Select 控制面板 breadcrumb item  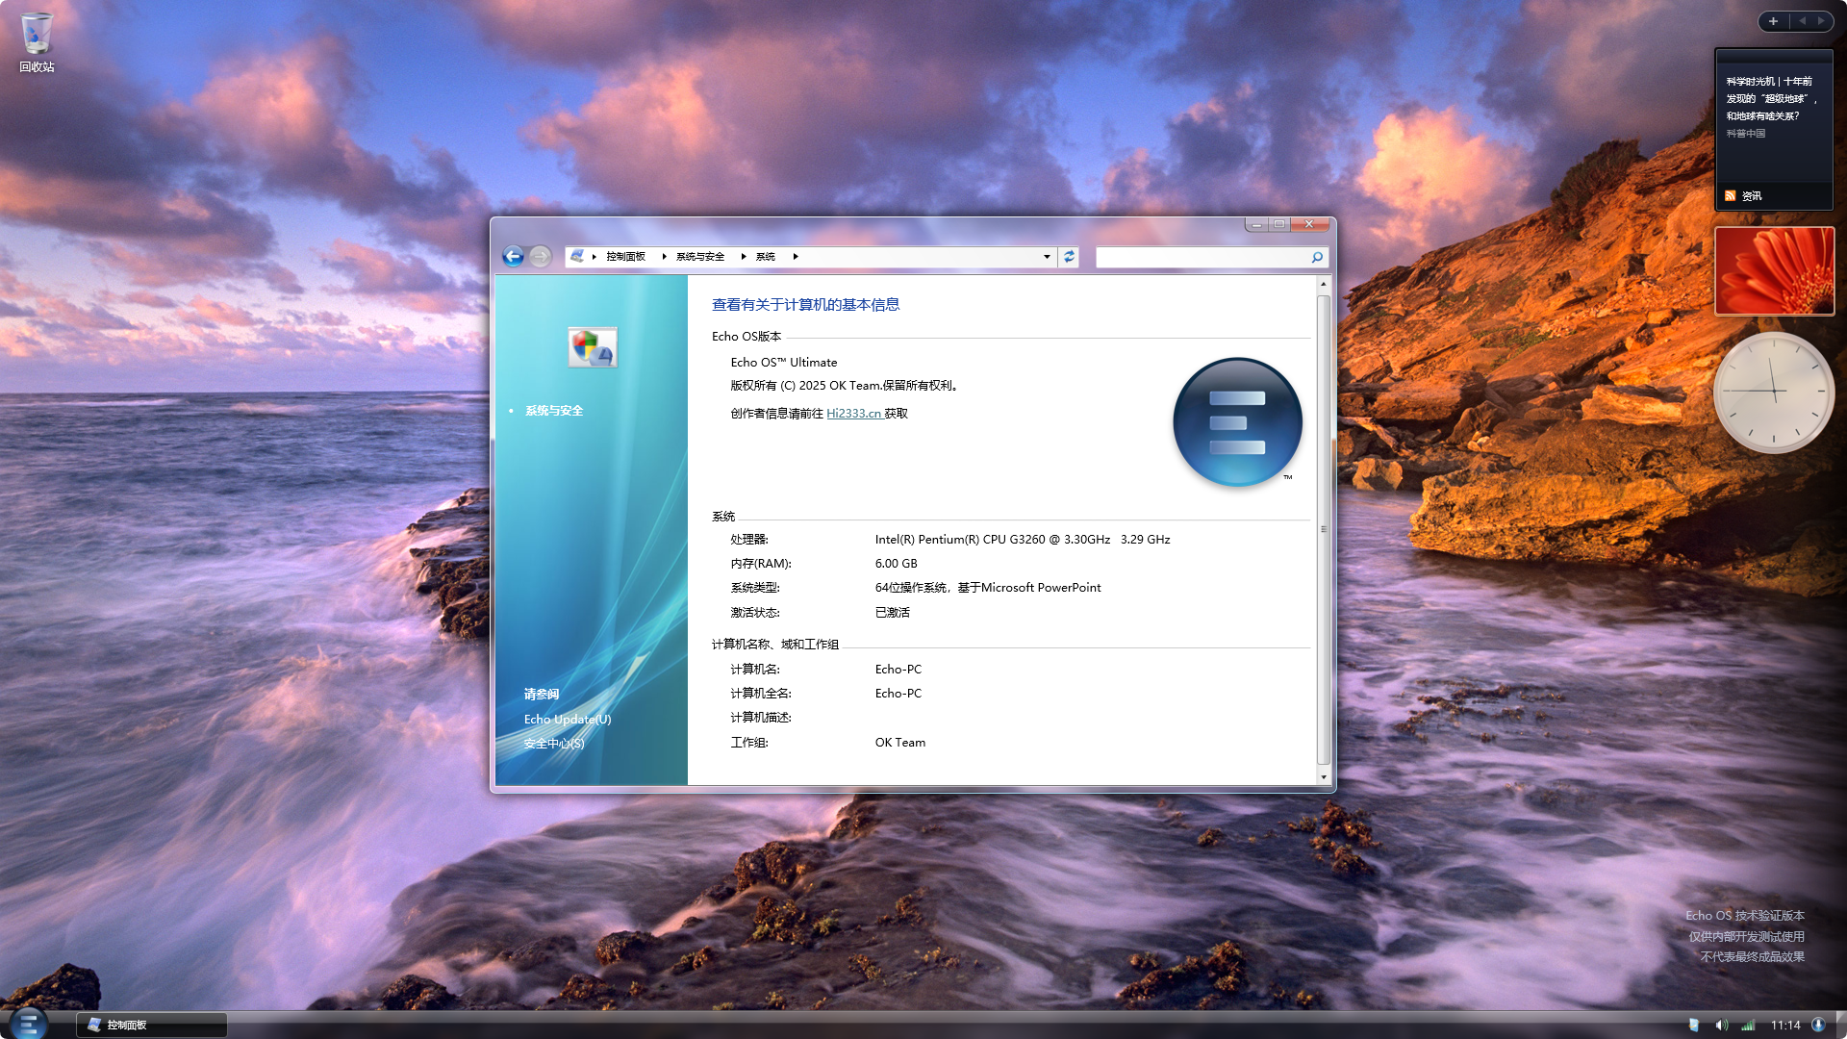coord(625,257)
